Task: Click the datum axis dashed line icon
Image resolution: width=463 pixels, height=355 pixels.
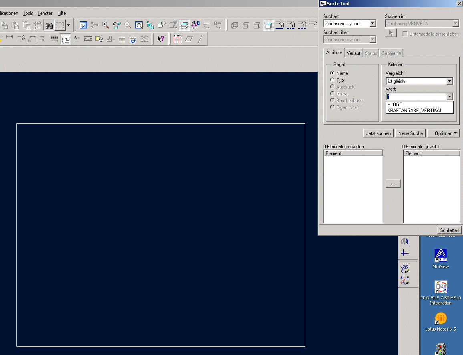Action: click(x=200, y=39)
